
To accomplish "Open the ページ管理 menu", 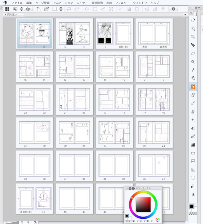I will tap(42, 3).
